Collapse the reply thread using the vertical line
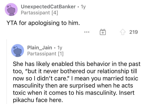The width and height of the screenshot is (150, 104). (x=7, y=72)
